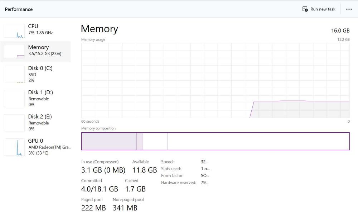This screenshot has height=218, width=358.
Task: Click the Memory mini graph thumbnail
Action: [x=14, y=52]
